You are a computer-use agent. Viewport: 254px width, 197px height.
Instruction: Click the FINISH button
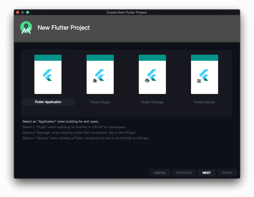pos(227,173)
